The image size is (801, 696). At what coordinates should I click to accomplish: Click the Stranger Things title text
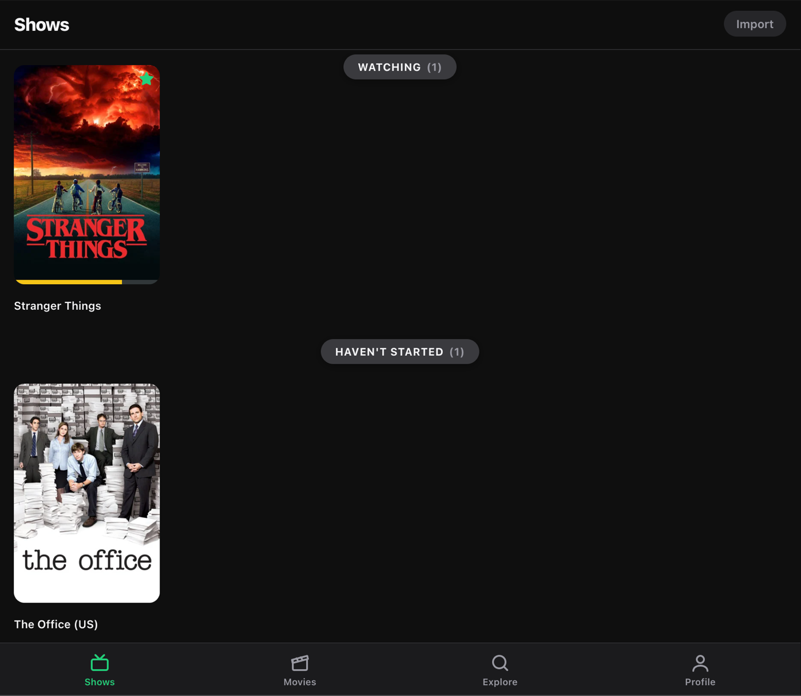tap(58, 306)
